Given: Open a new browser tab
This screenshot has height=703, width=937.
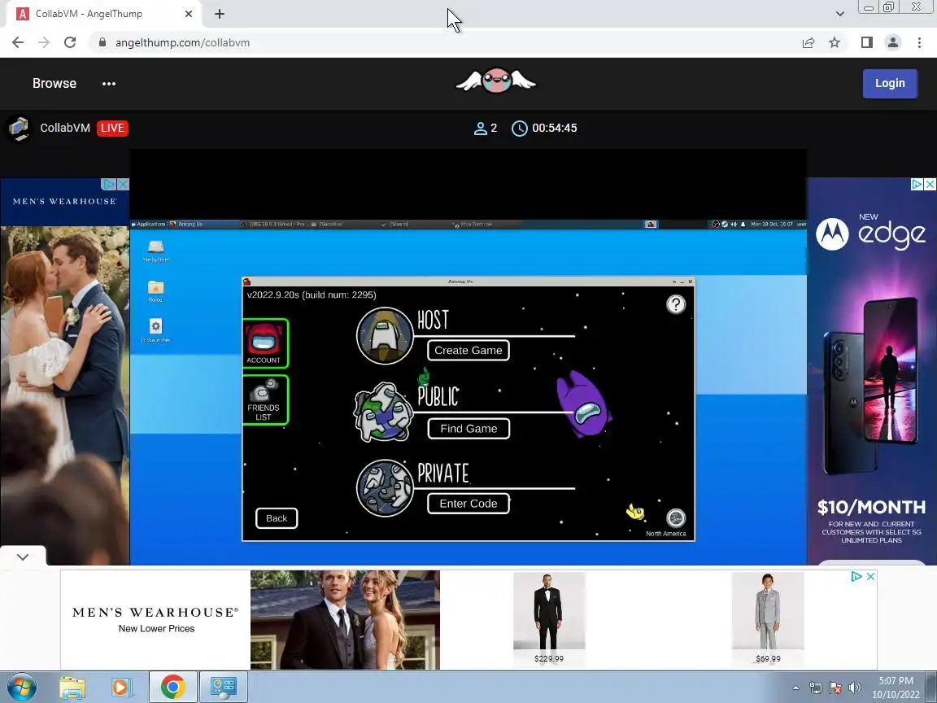Looking at the screenshot, I should 220,14.
